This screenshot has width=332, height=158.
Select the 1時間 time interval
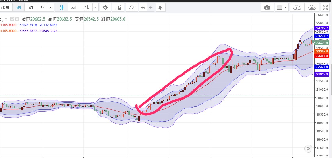[5, 8]
